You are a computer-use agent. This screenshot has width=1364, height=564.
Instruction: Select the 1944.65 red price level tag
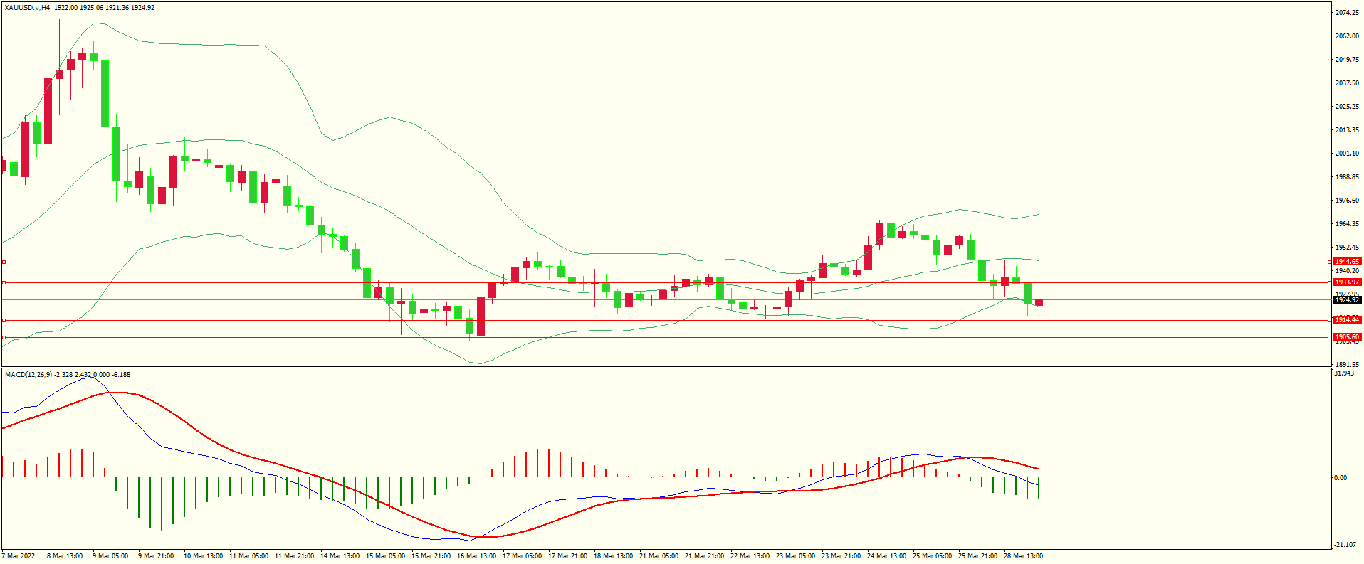[x=1347, y=262]
